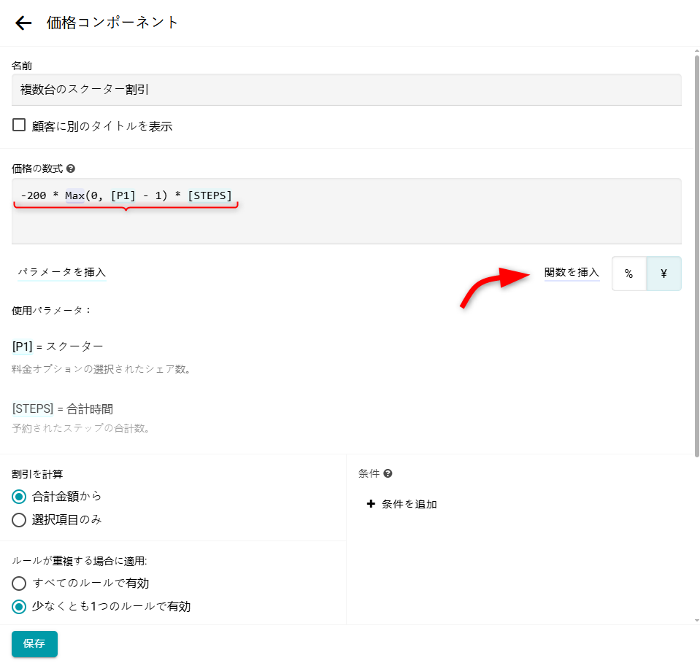Click into the 名前 name field
700x663 pixels.
(346, 90)
